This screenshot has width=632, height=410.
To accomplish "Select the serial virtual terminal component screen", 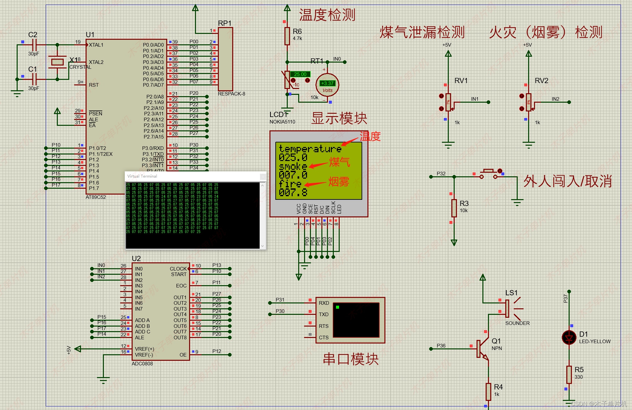I will click(x=356, y=320).
